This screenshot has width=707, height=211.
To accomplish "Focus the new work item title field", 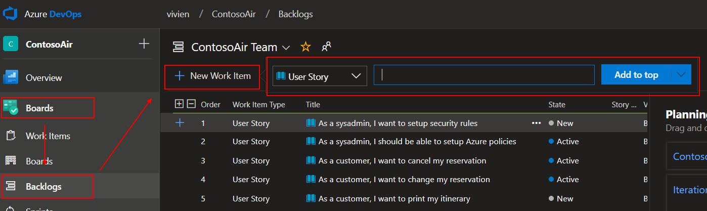I will [x=484, y=75].
